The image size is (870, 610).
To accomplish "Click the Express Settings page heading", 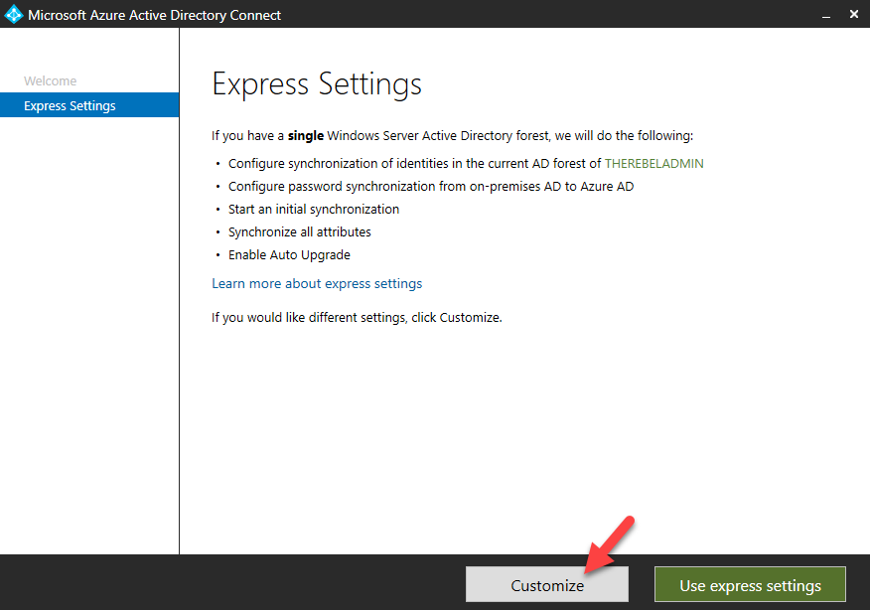I will tap(317, 84).
